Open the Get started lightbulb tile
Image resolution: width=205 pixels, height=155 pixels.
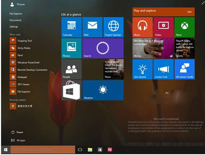(142, 69)
